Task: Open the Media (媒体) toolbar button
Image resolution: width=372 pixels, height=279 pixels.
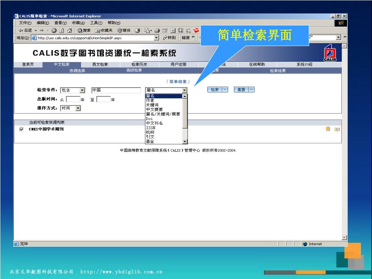Action: [124, 31]
